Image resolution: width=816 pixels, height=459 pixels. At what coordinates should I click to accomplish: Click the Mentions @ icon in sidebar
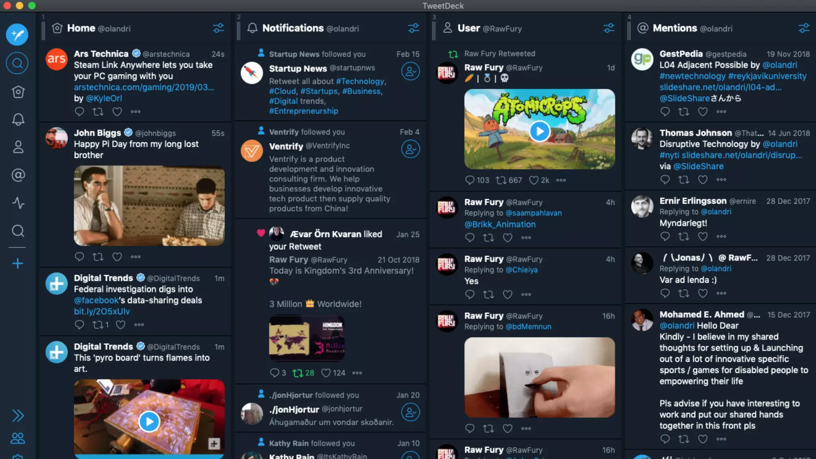pyautogui.click(x=18, y=175)
